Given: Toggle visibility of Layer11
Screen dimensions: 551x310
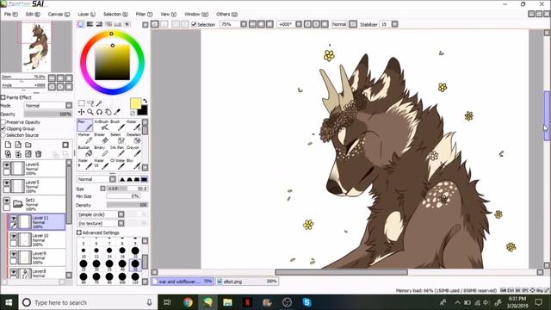Looking at the screenshot, I should coord(14,218).
